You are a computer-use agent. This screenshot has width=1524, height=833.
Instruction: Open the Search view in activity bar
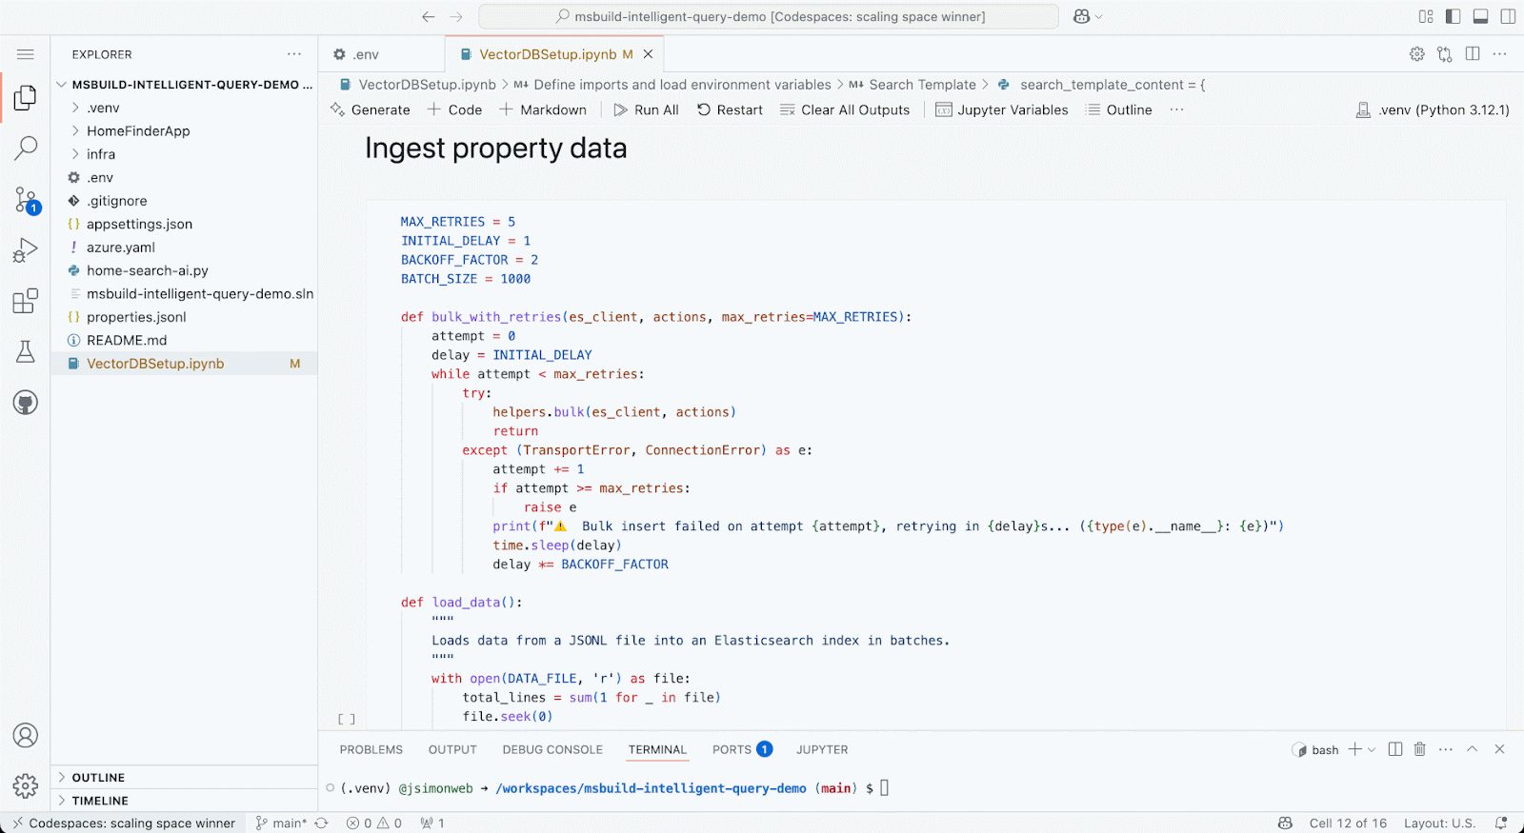[26, 148]
